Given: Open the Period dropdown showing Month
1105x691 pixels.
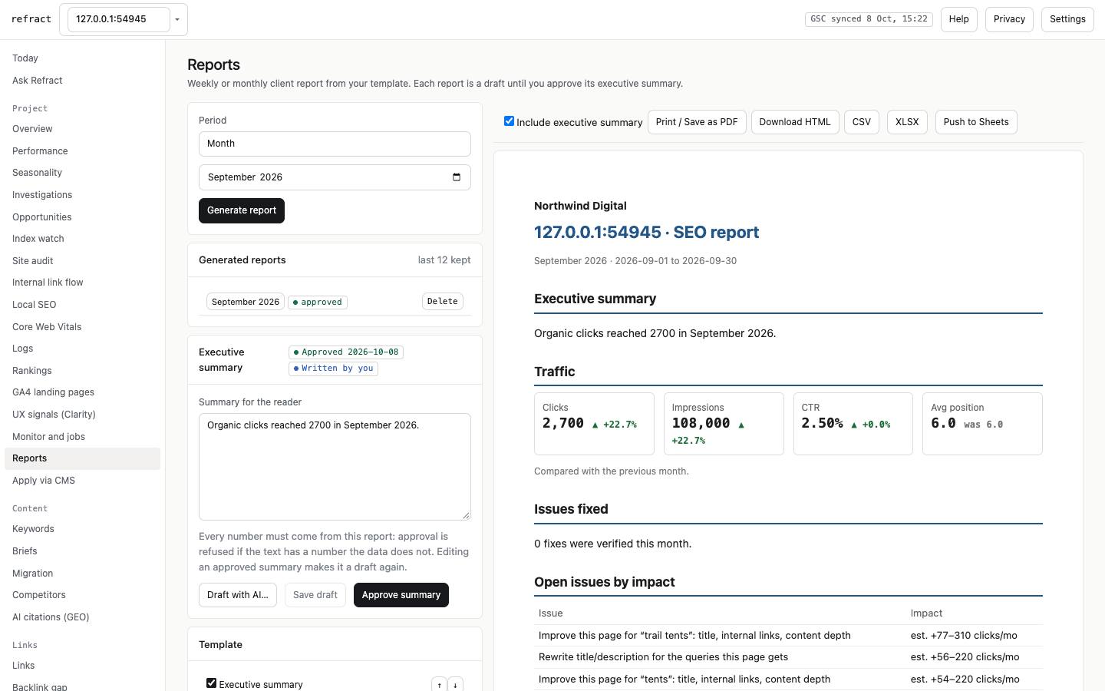Looking at the screenshot, I should click(335, 144).
